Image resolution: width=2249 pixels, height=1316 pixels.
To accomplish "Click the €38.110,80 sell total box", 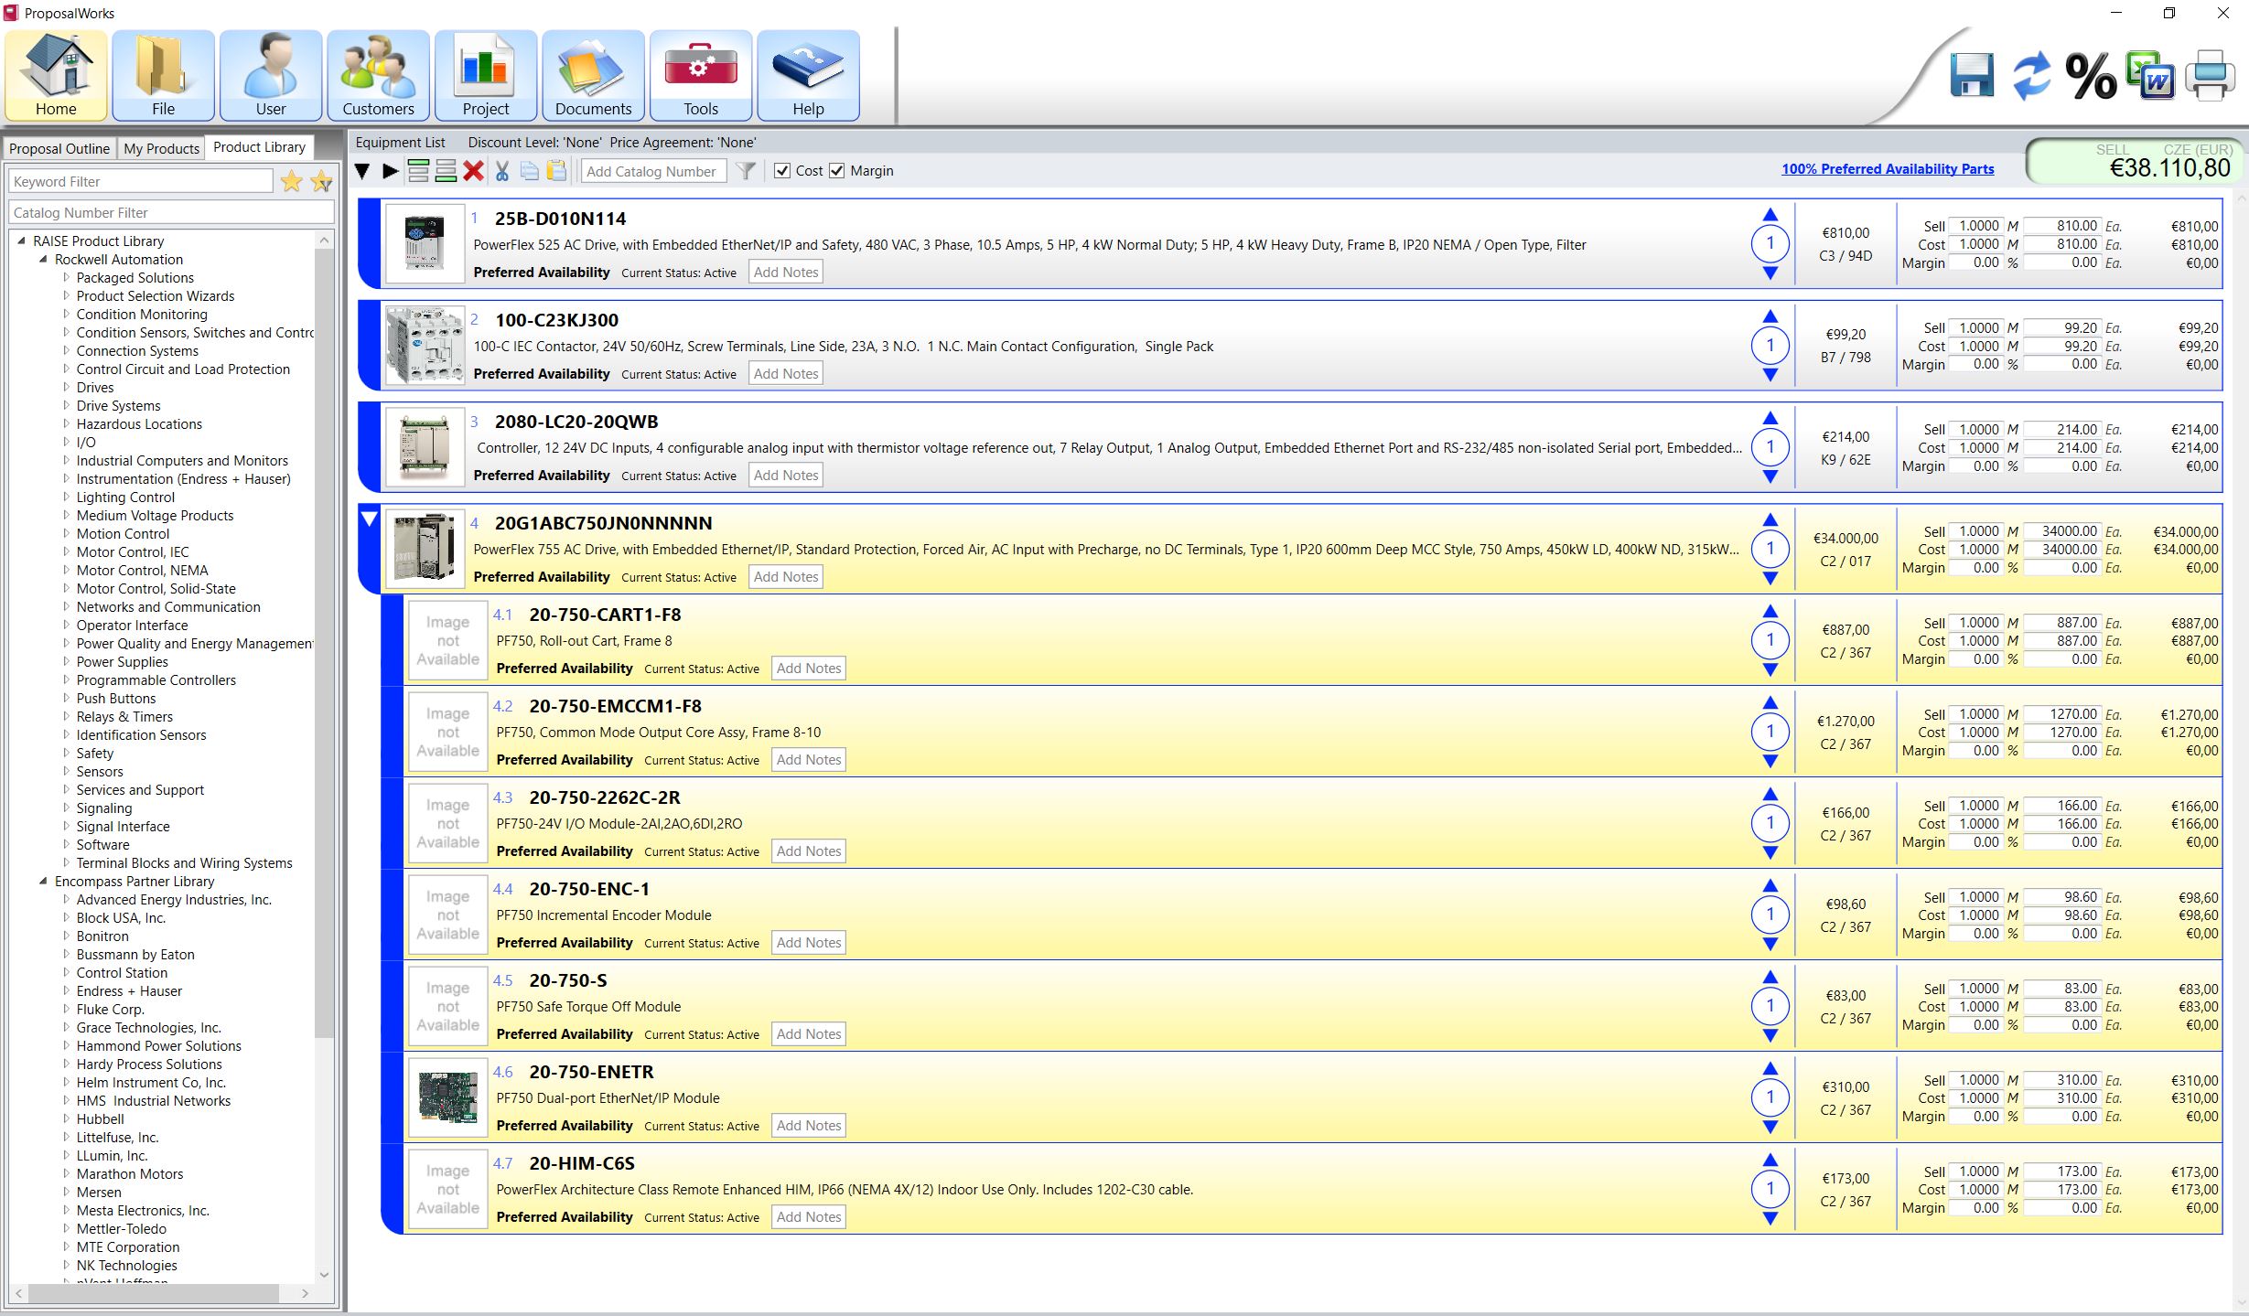I will (x=2134, y=161).
